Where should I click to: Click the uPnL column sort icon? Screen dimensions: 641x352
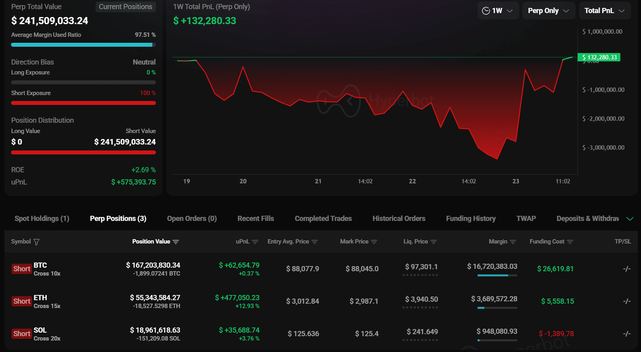click(x=255, y=242)
